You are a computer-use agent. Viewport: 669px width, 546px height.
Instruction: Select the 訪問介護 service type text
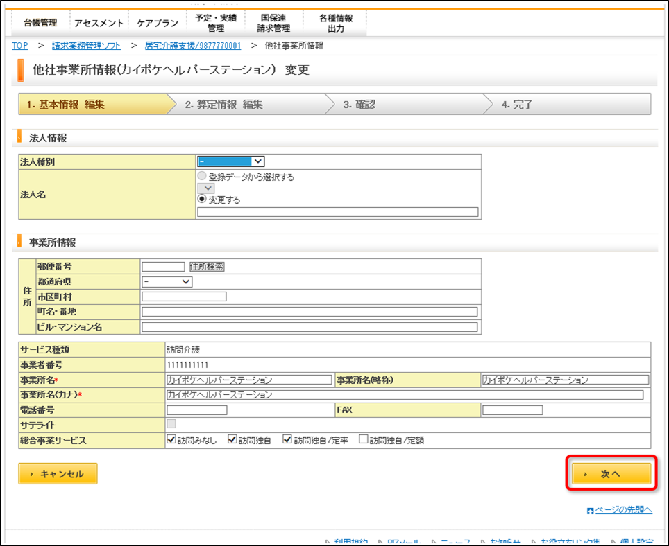(x=183, y=350)
